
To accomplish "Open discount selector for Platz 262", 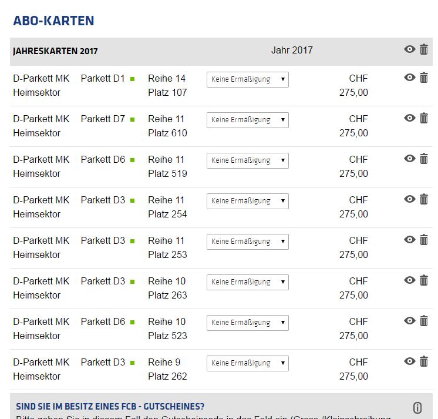I will point(247,363).
